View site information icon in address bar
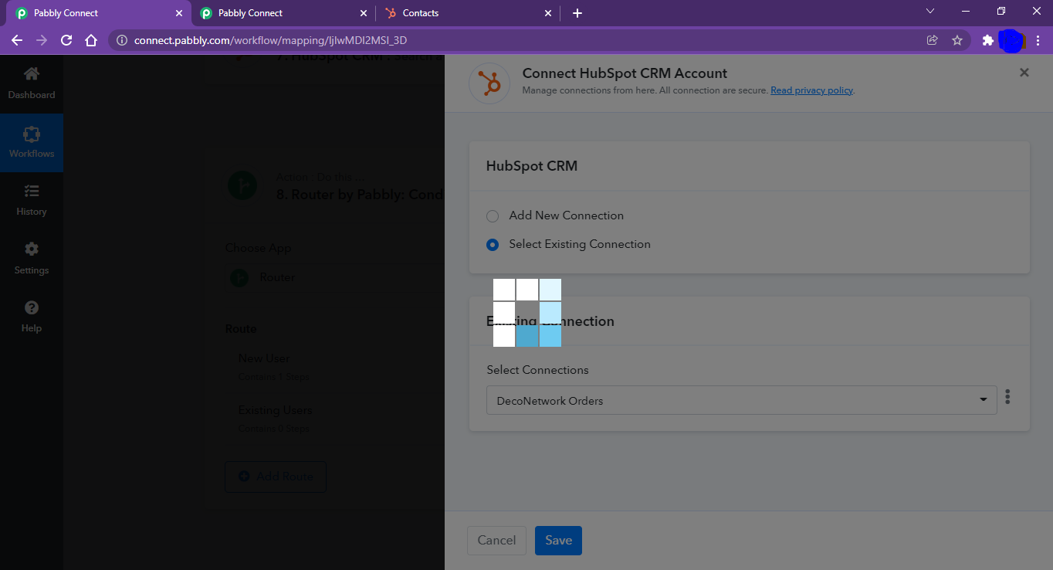Screen dimensions: 1053x570 122,40
